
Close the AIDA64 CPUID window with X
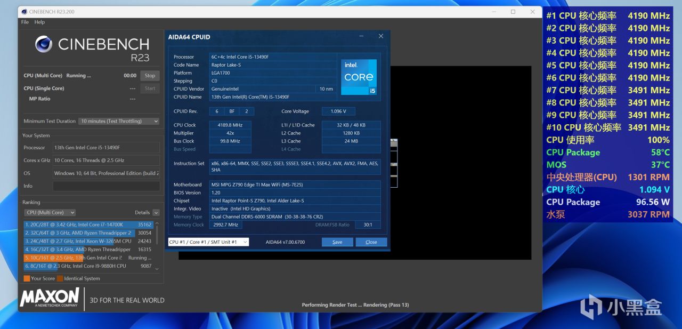381,36
